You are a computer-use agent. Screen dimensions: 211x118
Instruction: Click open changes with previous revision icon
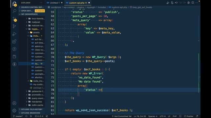point(176,3)
